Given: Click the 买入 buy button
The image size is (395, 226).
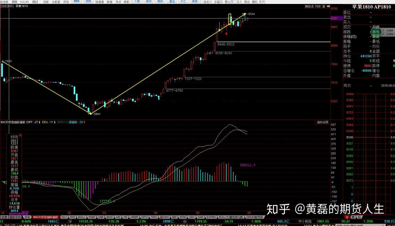Looking at the screenshot, I should 239,2.
